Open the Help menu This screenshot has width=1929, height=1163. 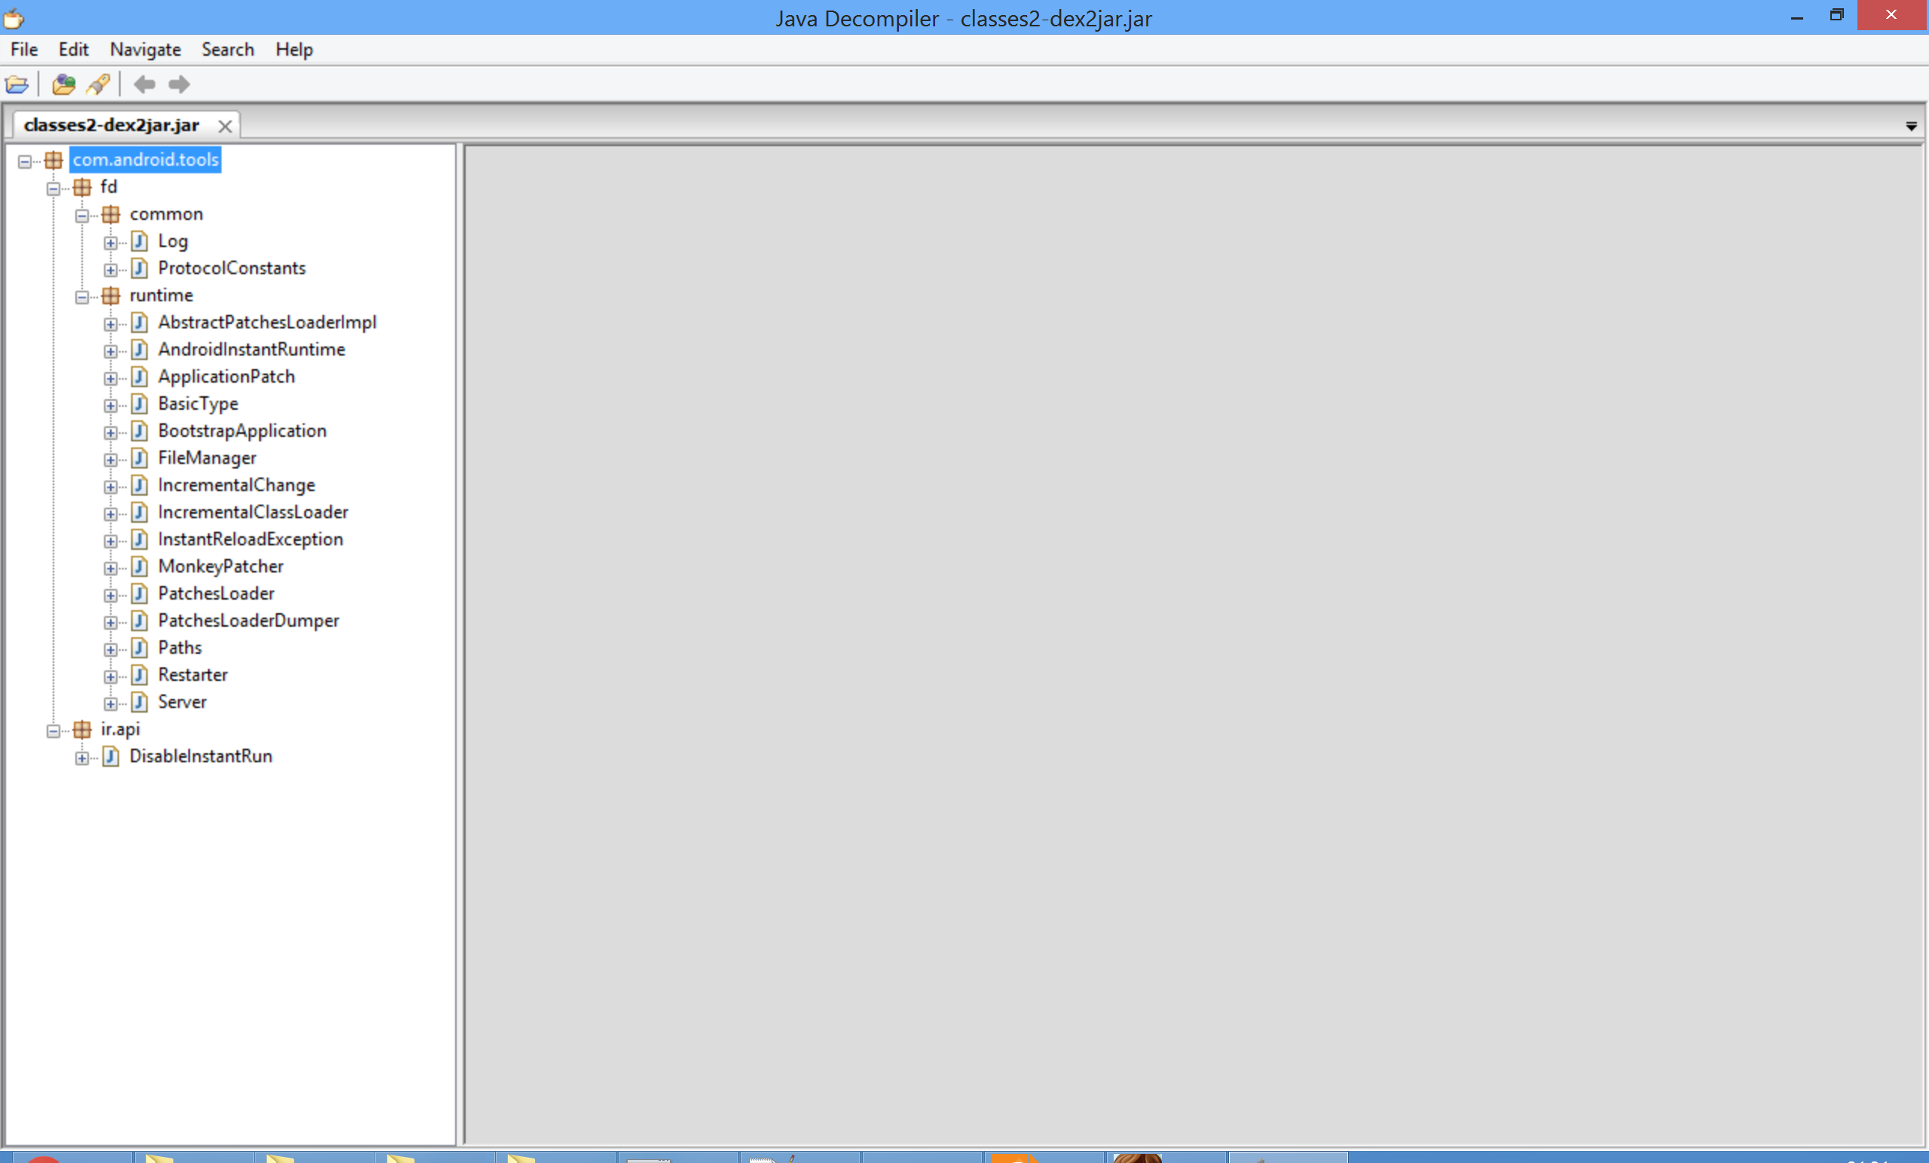pyautogui.click(x=295, y=49)
